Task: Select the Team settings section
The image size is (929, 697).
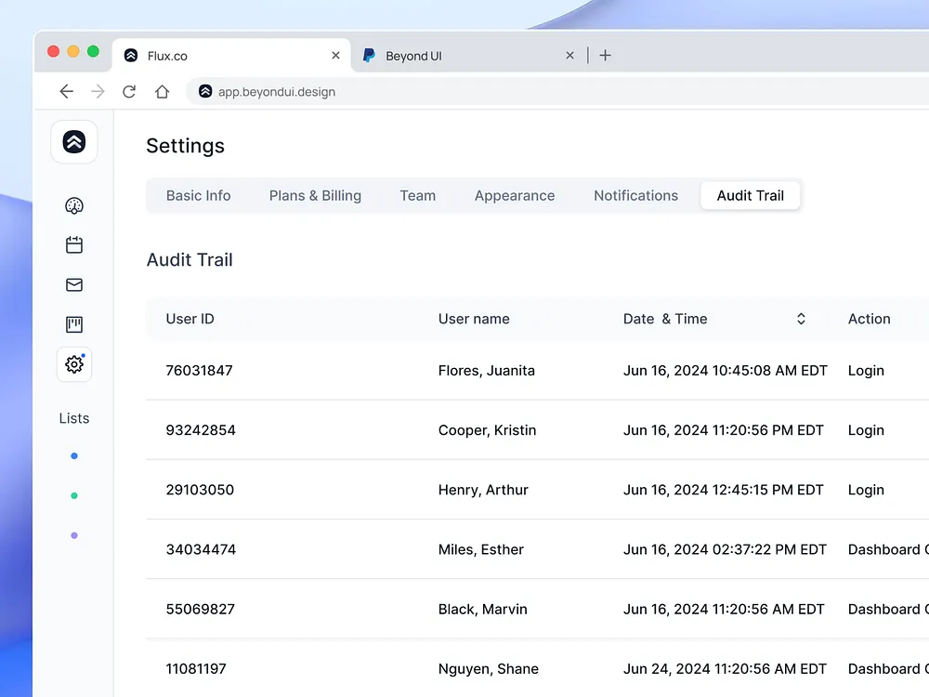Action: (x=417, y=195)
